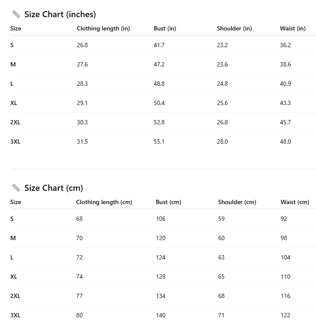This screenshot has height=328, width=316.
Task: Click the "Shoulder (in)" column header
Action: tap(235, 29)
